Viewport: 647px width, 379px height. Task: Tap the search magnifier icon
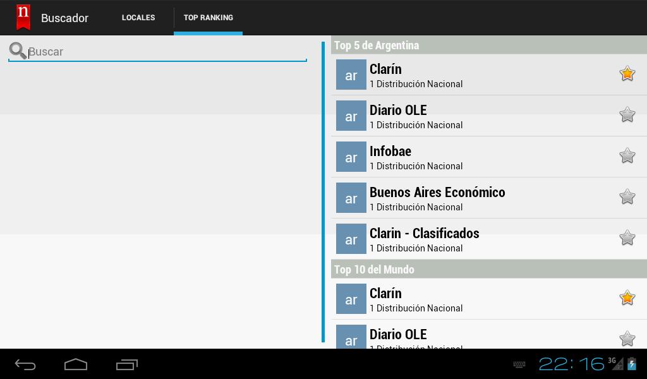(18, 51)
